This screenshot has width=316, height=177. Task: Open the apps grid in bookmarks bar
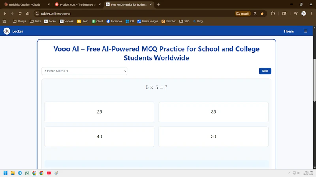(x=4, y=21)
